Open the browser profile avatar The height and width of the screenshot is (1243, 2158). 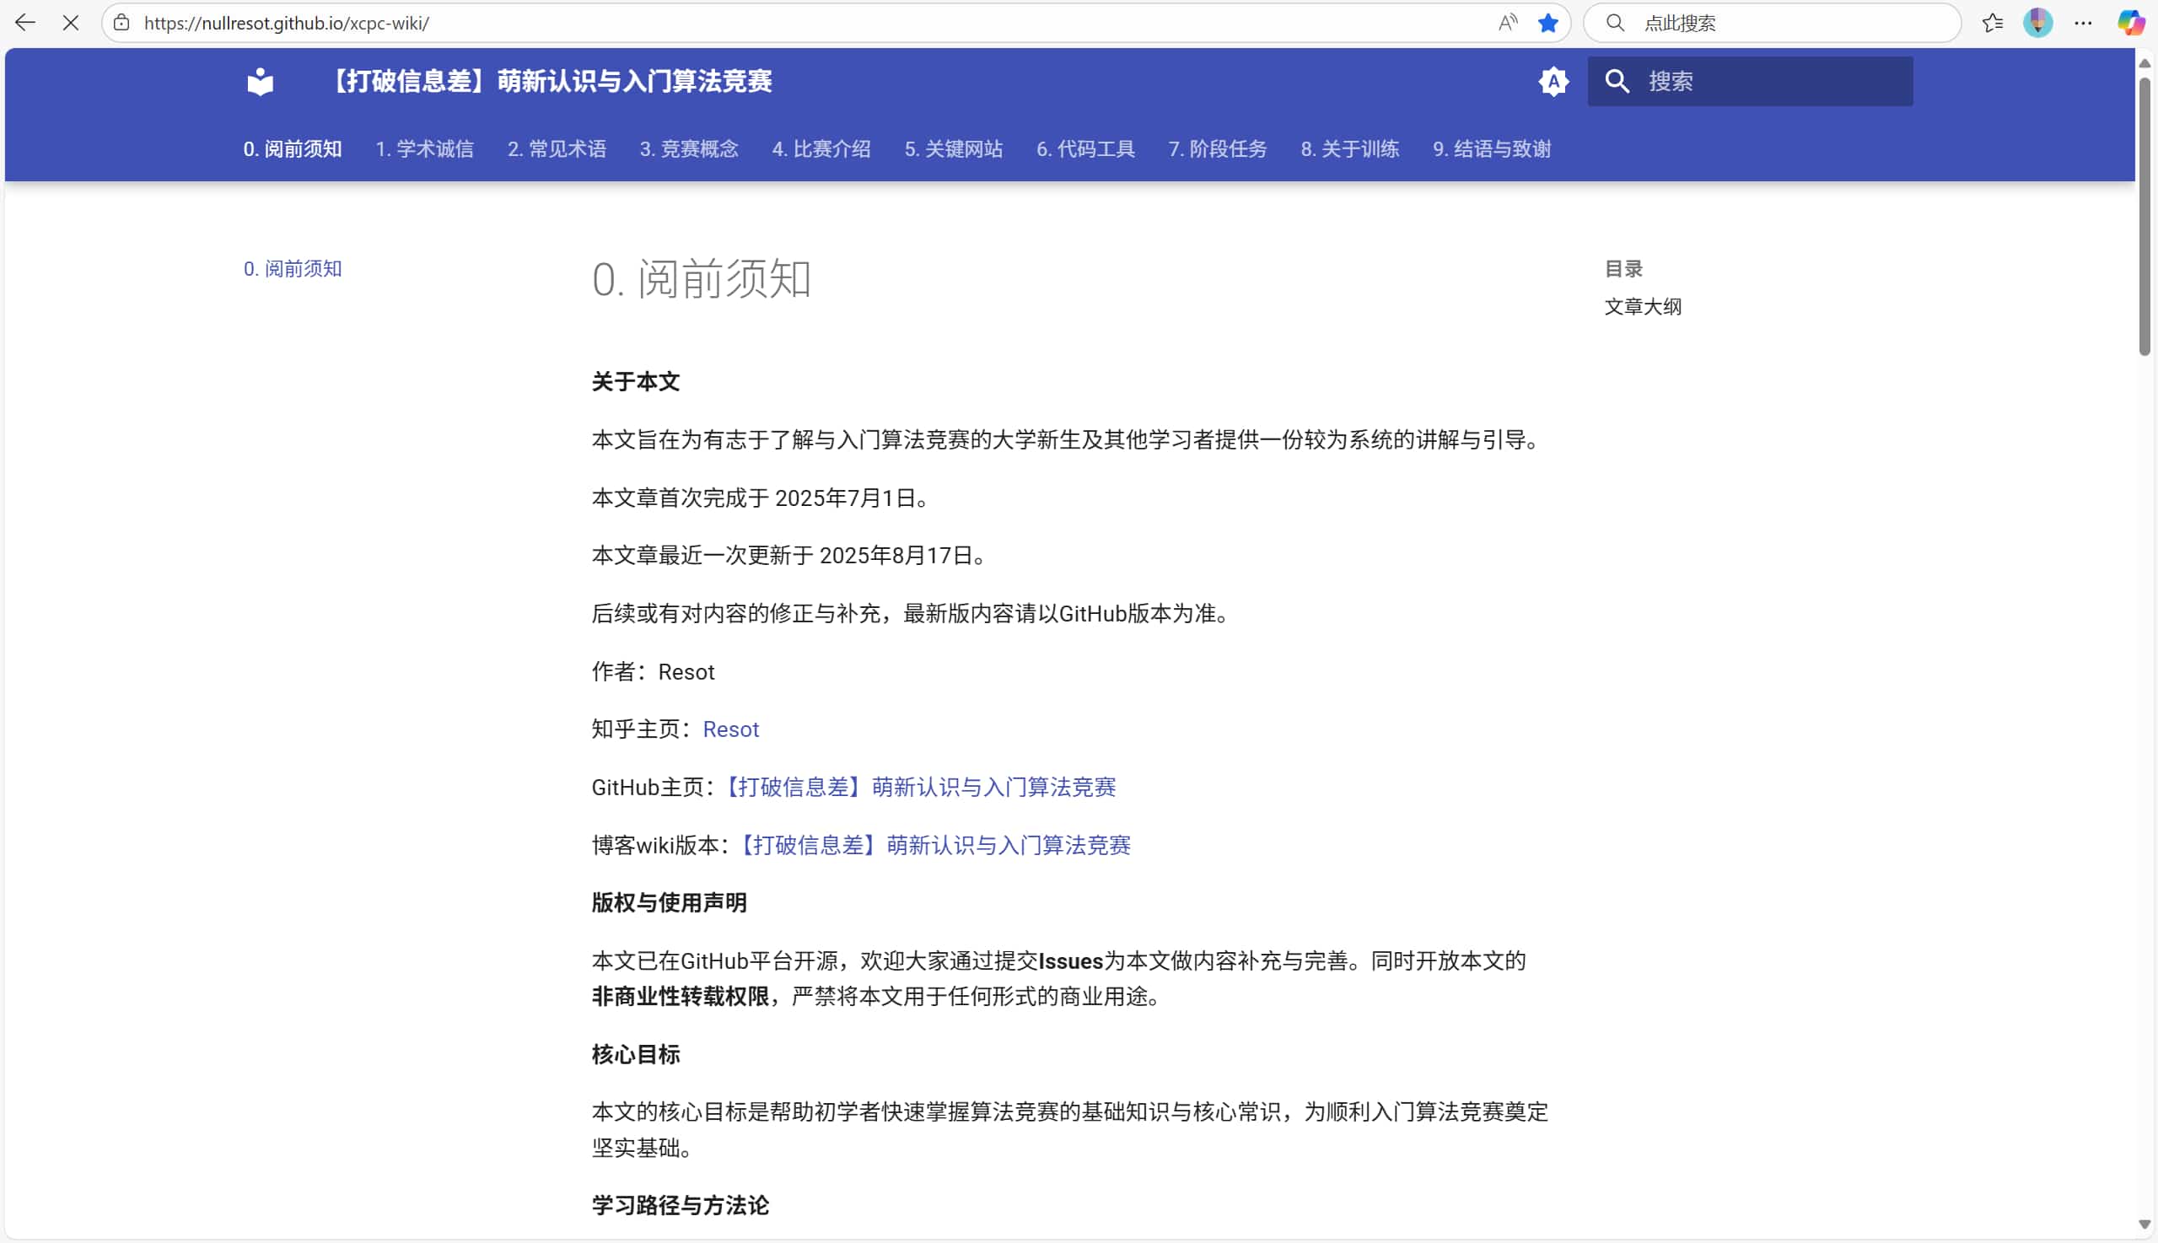(x=2037, y=23)
